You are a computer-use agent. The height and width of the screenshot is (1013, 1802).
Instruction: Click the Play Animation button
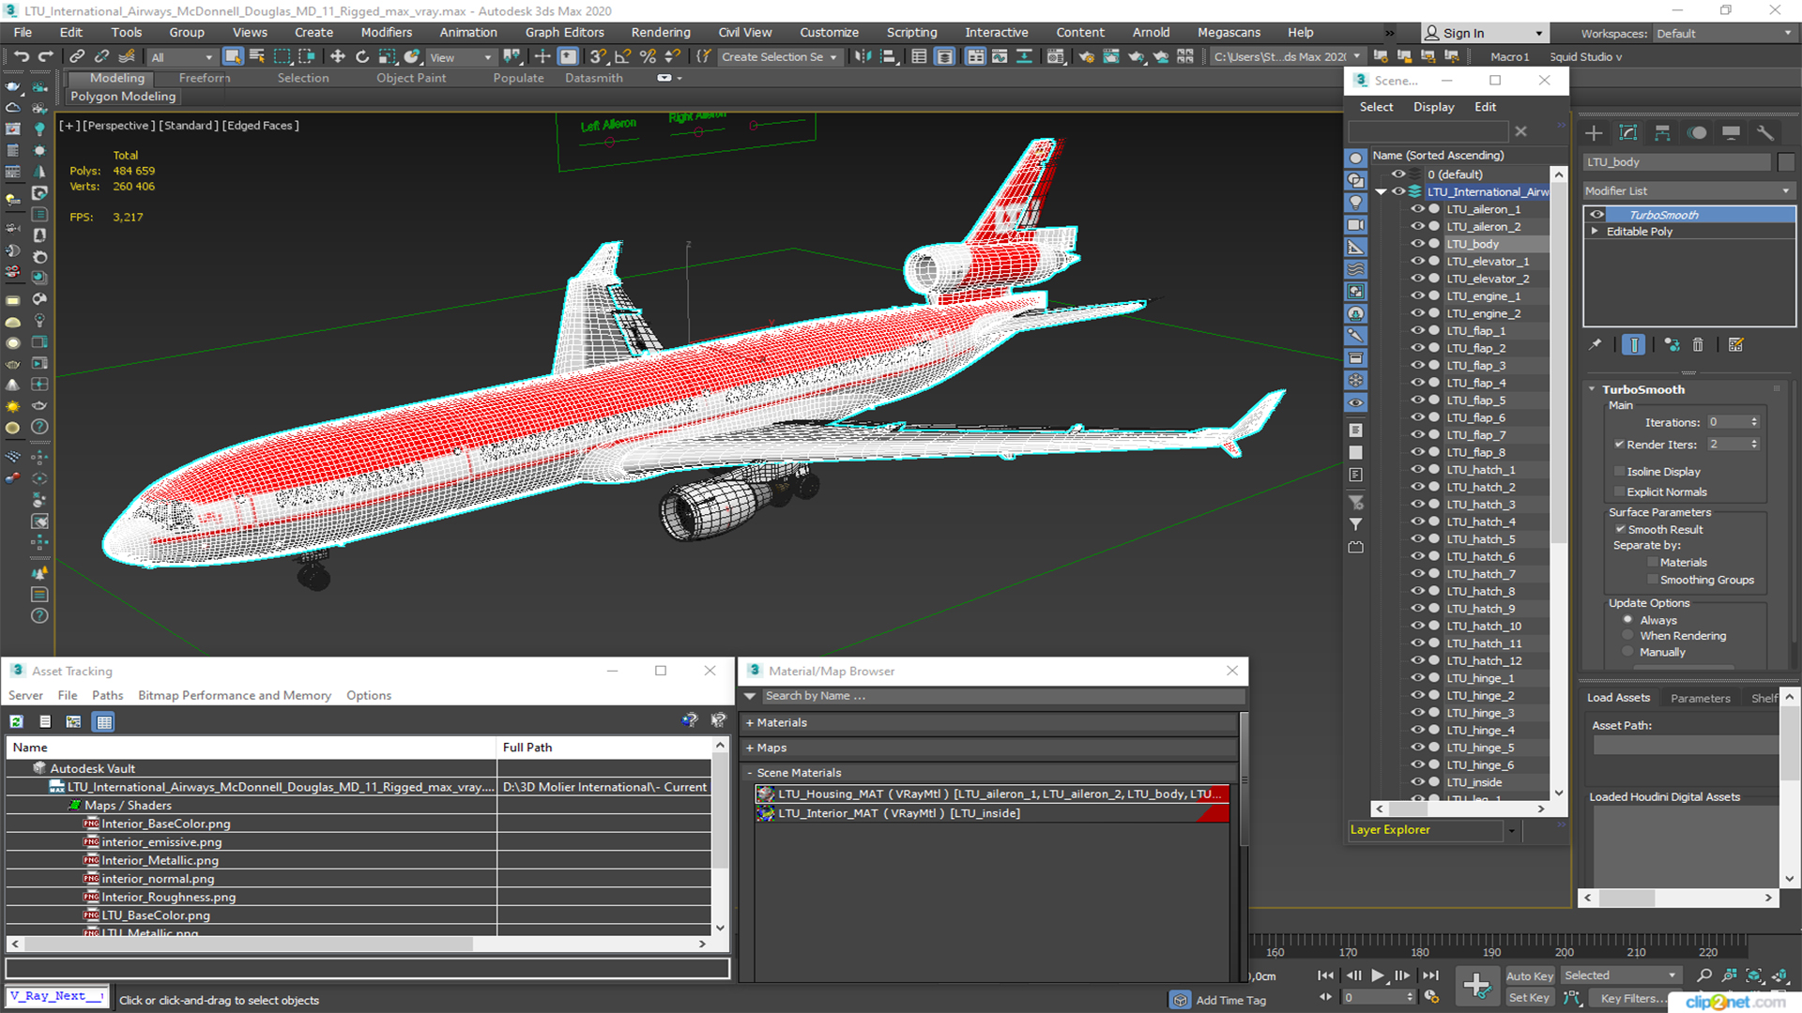(x=1377, y=975)
